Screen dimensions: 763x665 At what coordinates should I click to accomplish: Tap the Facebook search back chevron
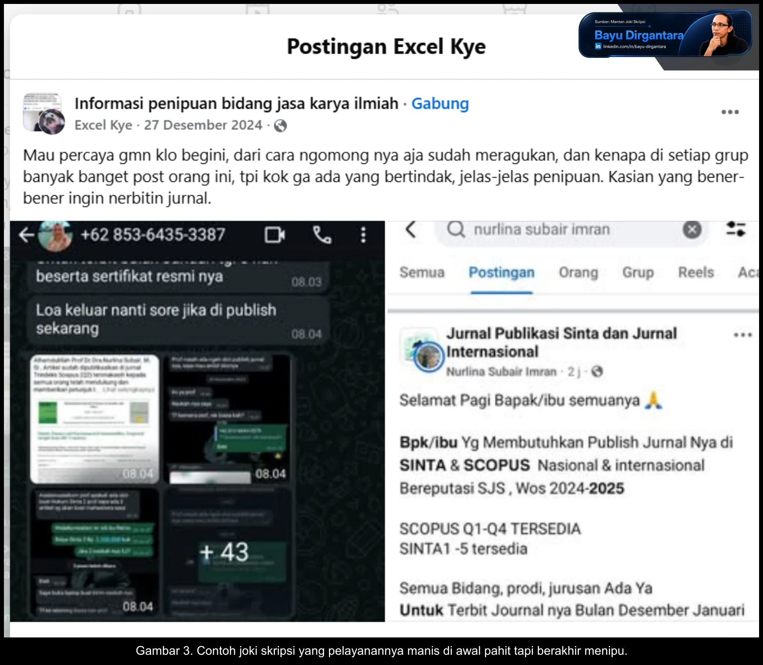[411, 230]
